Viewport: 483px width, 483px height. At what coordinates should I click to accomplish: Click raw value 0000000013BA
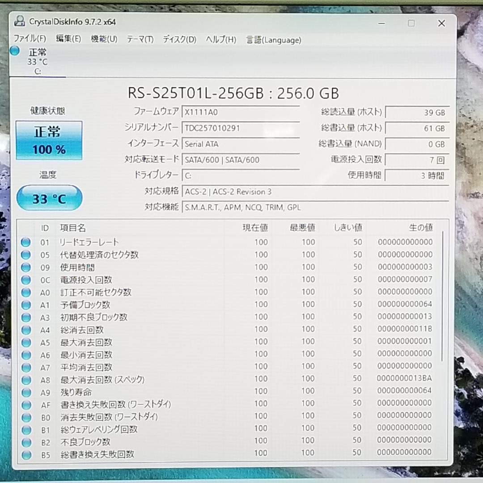click(404, 378)
